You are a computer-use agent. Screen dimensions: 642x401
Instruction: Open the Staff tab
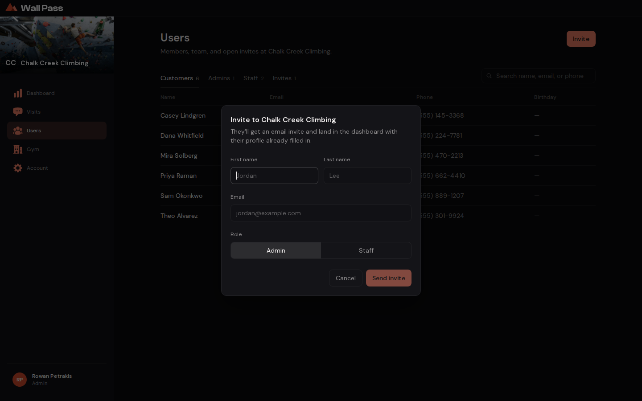254,78
